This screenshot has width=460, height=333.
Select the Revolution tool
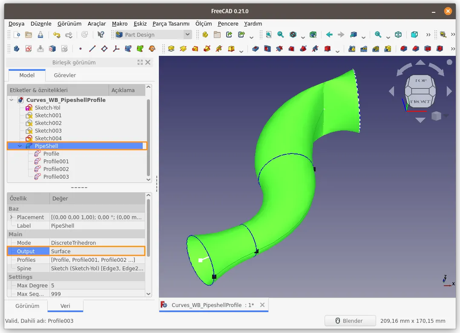(183, 49)
